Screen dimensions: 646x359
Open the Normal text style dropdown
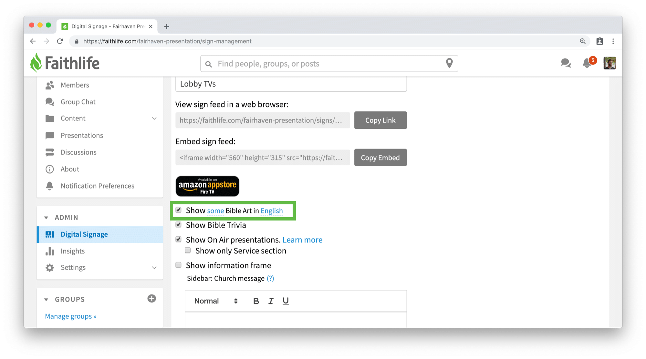coord(216,301)
